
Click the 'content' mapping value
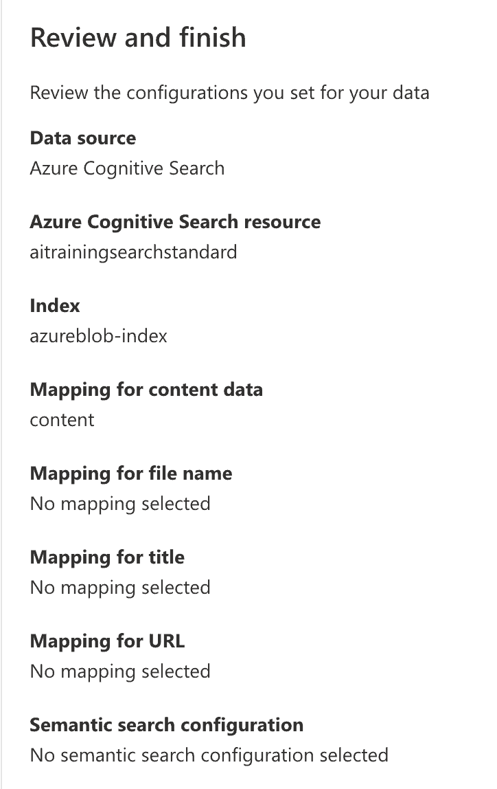coord(62,420)
